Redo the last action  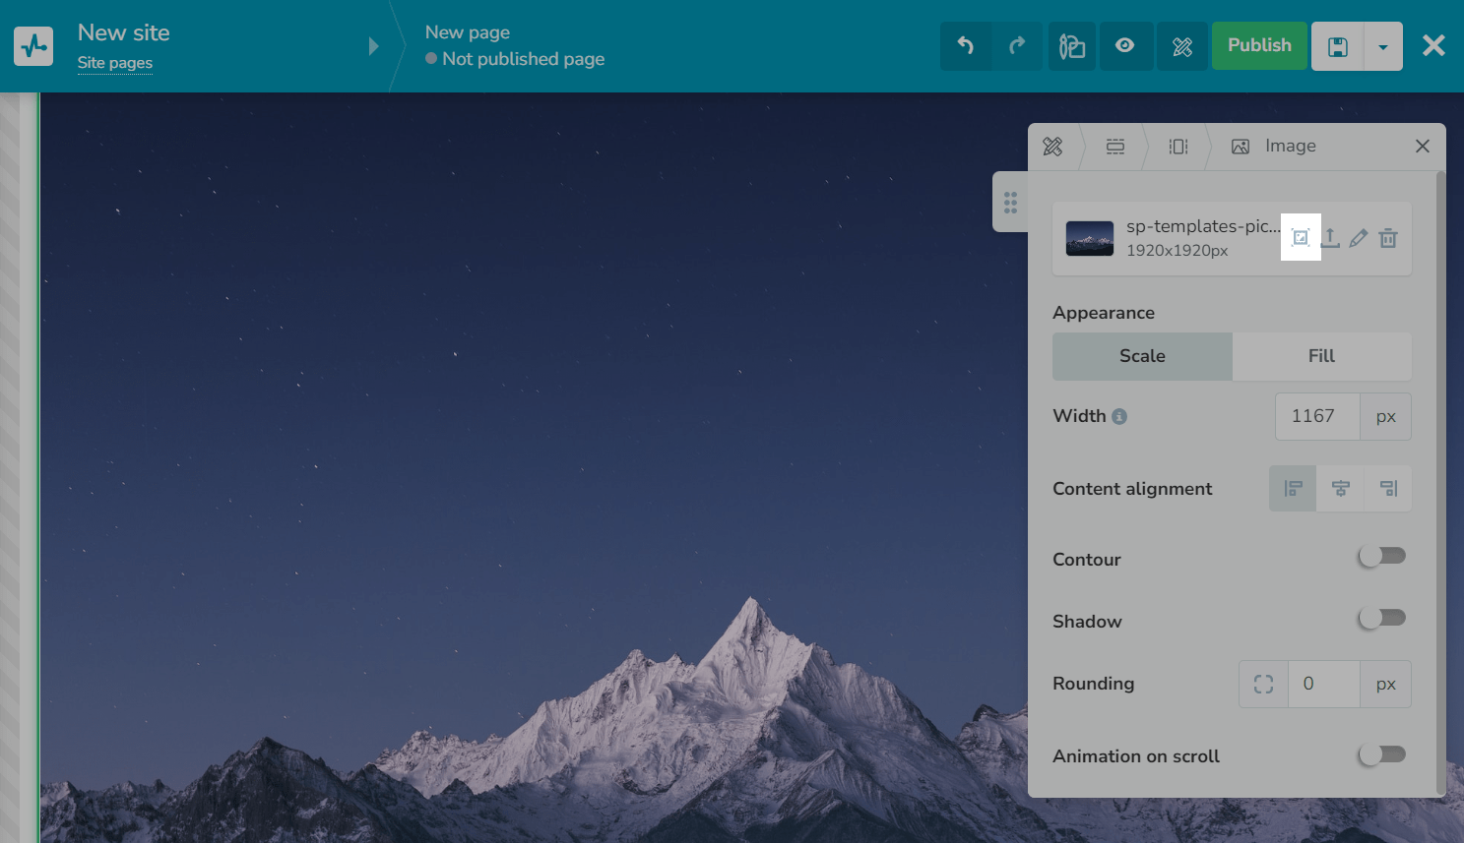pos(1017,46)
